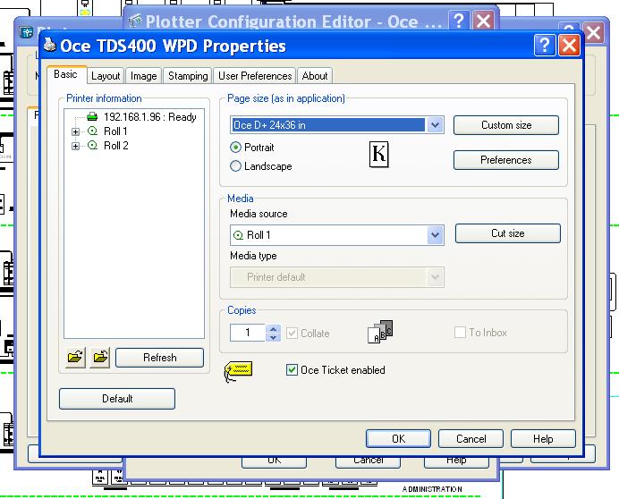Close the Oce TDS400 WPD Properties dialog
Screen dimensions: 619x499
pyautogui.click(x=569, y=45)
